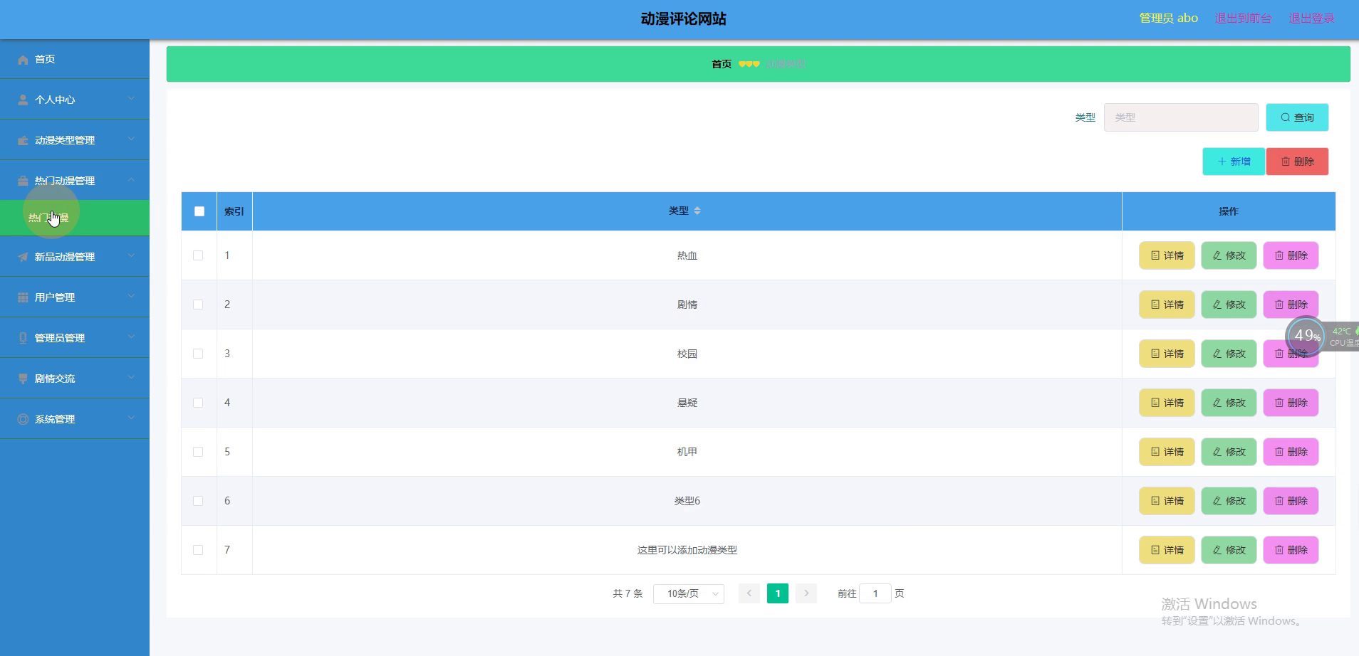
Task: Click the 管理员管理 sidebar icon
Action: [23, 339]
